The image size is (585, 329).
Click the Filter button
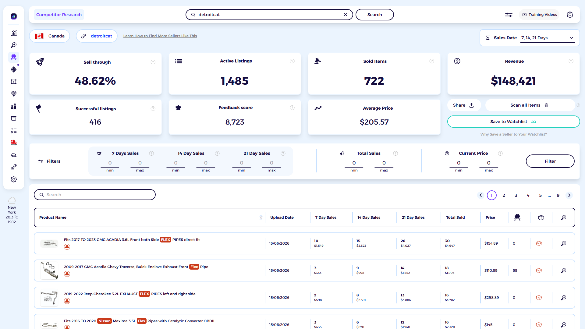point(550,161)
